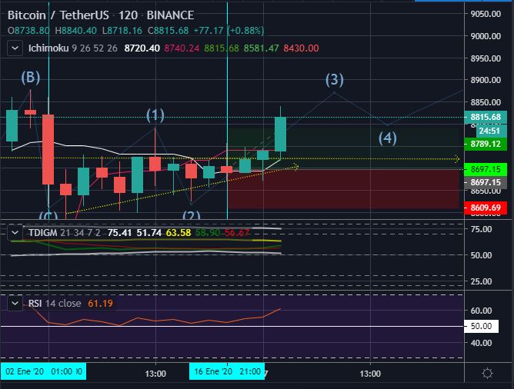Screen dimensions: 514x389
Task: Click the RSI 50.00 level label
Action: click(x=481, y=326)
